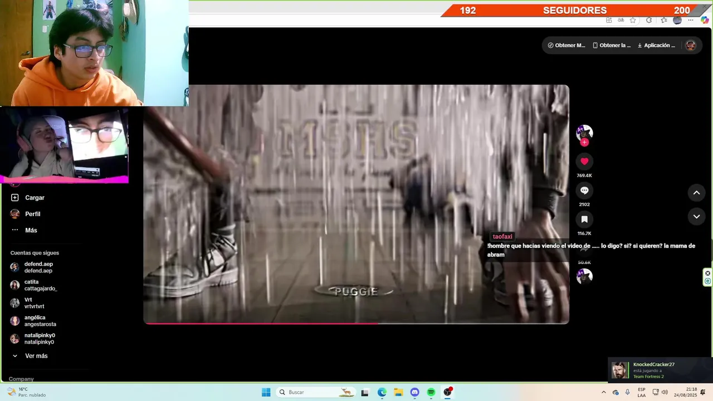Open Discord from the taskbar

point(414,392)
